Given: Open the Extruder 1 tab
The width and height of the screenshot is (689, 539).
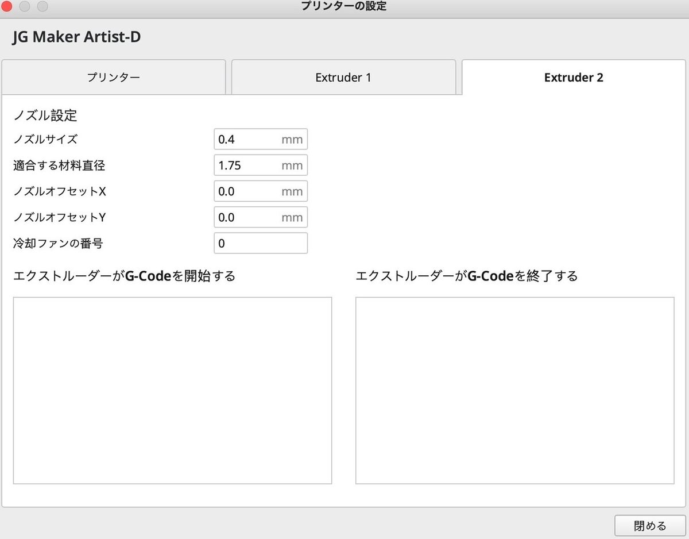Looking at the screenshot, I should pyautogui.click(x=343, y=77).
